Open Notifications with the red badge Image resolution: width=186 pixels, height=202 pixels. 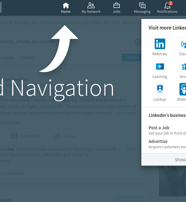[x=167, y=8]
